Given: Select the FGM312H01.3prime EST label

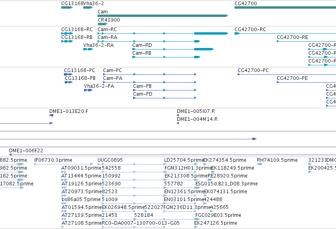Looking at the screenshot, I should click(188, 168).
